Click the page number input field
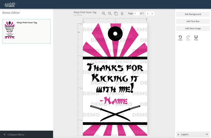The height and width of the screenshot is (138, 211). pyautogui.click(x=136, y=14)
